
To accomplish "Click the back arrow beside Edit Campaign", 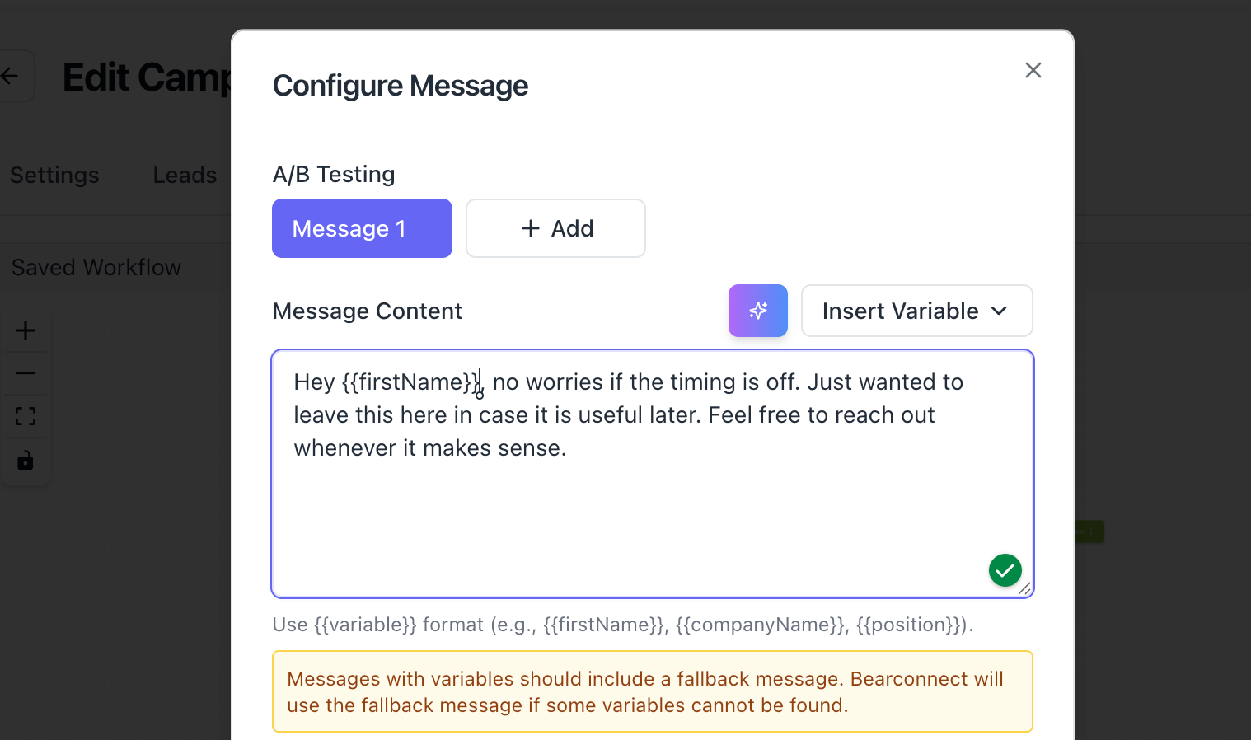I will (x=12, y=77).
